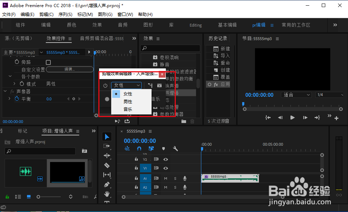
Task: Switch to the 颜色 workspace
Action: [x=71, y=25]
